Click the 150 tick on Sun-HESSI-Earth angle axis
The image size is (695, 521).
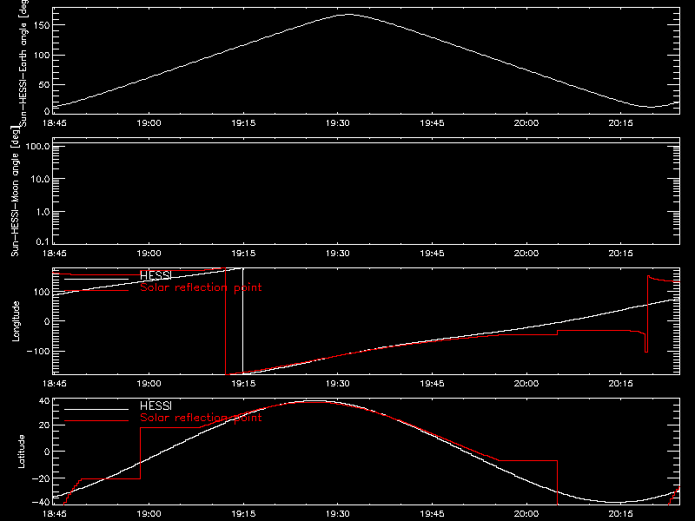[x=42, y=25]
